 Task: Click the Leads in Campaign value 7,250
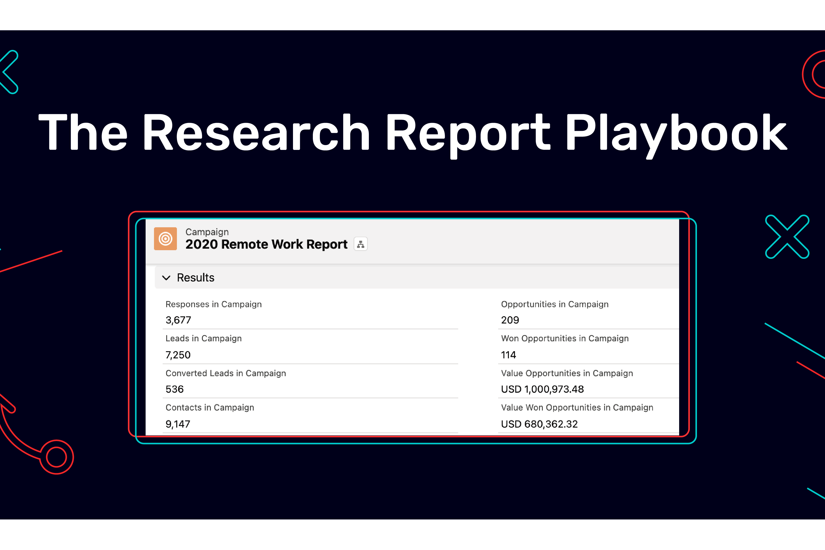(178, 355)
